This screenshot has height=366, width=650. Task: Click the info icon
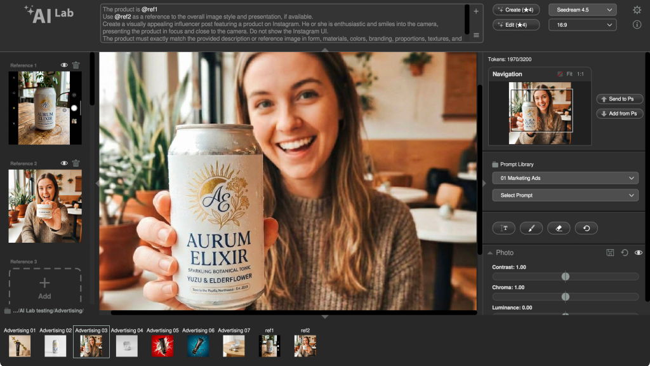pyautogui.click(x=637, y=25)
